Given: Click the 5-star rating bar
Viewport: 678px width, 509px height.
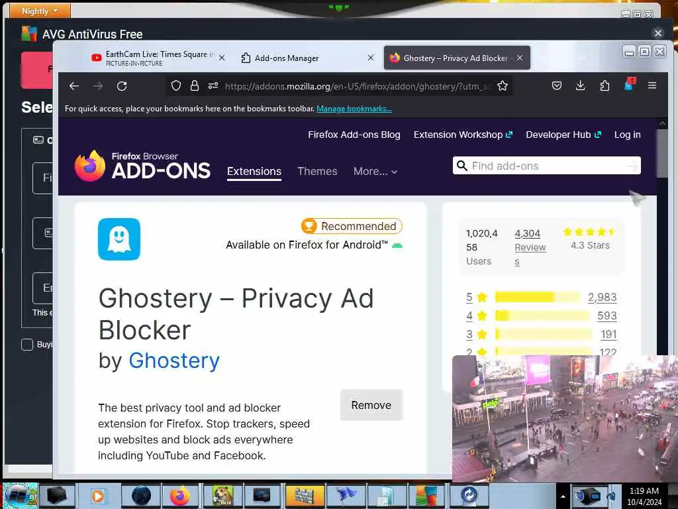Looking at the screenshot, I should point(538,297).
